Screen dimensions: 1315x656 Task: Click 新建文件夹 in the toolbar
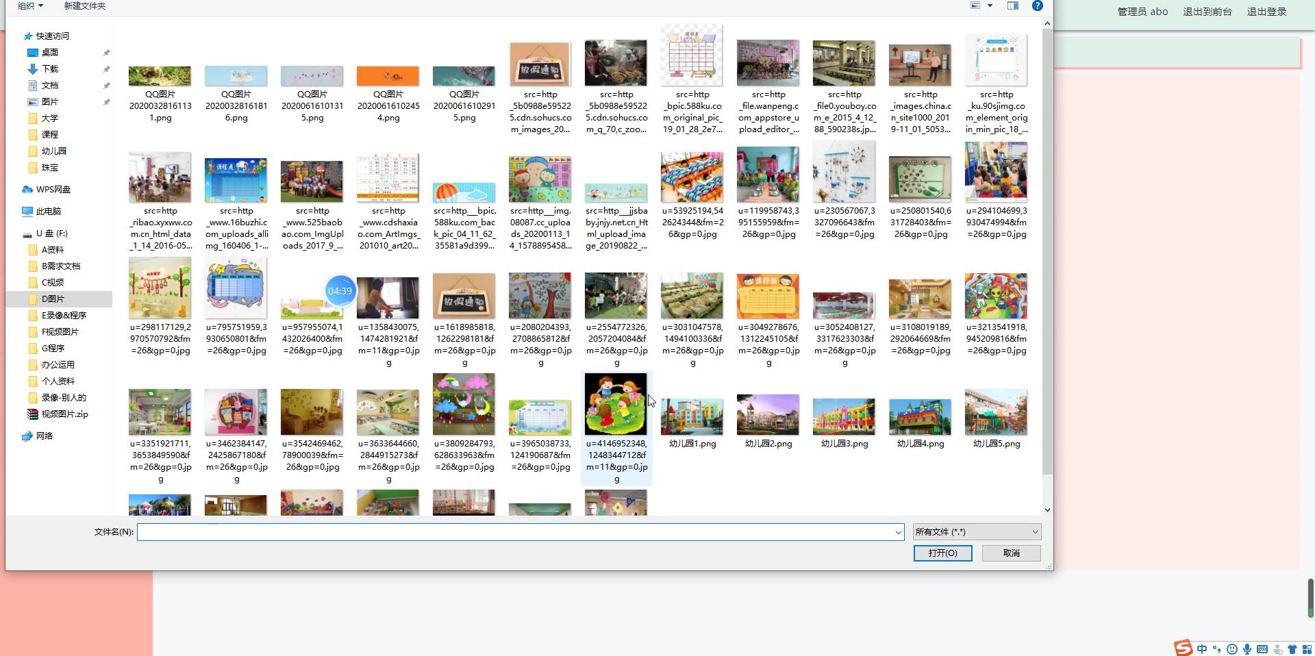pyautogui.click(x=84, y=6)
